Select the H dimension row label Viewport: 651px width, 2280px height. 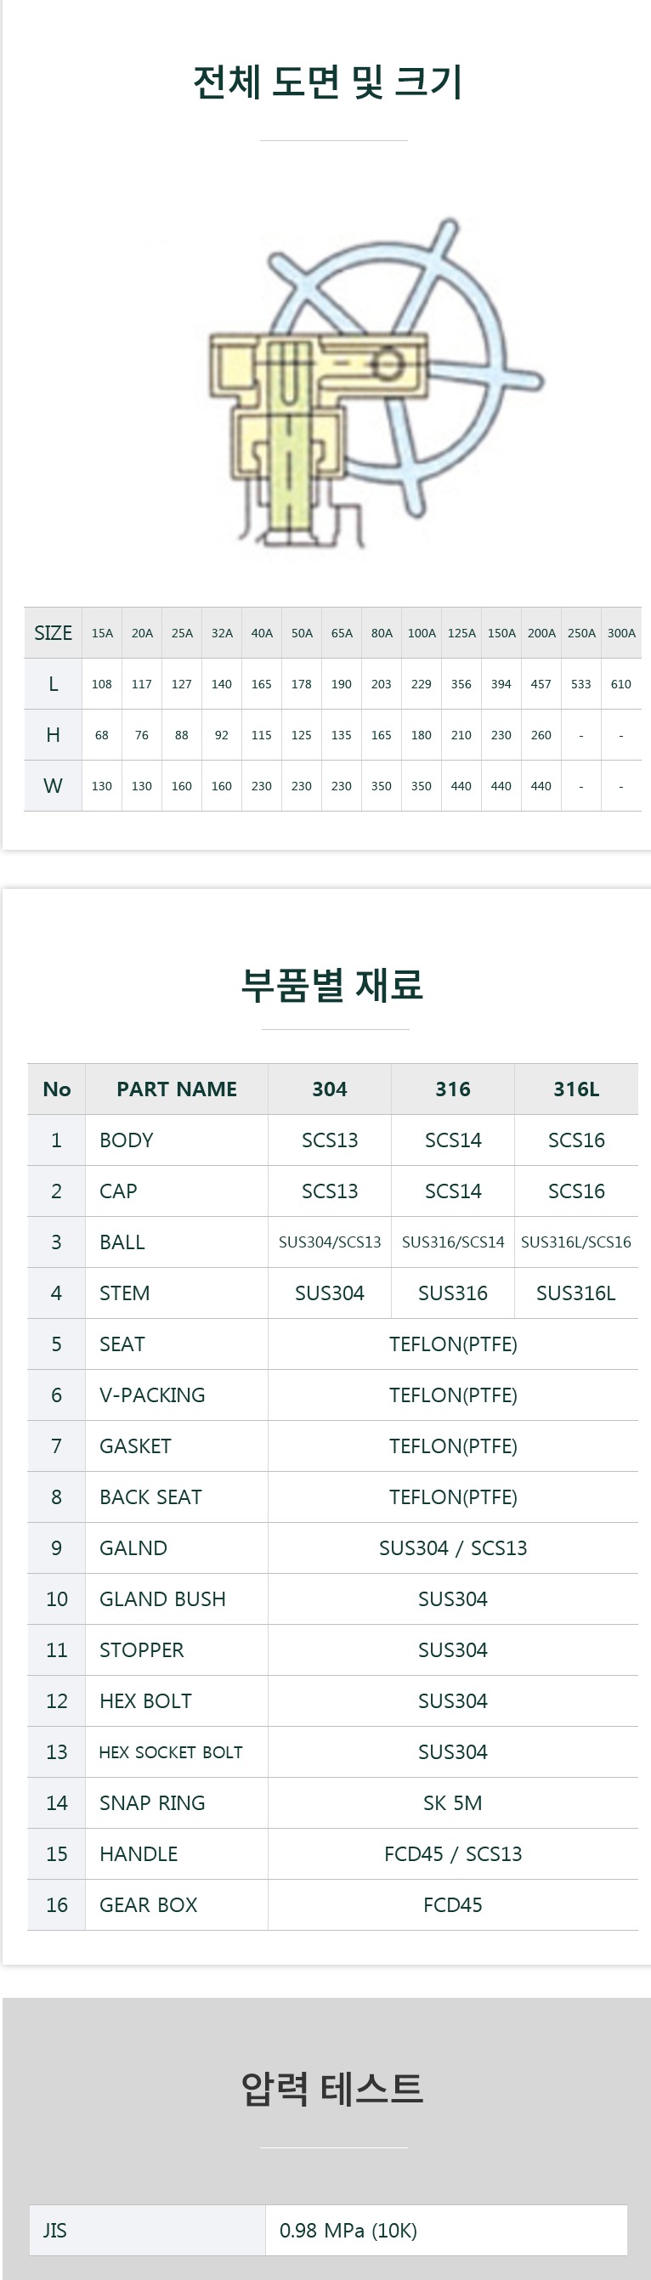[x=54, y=734]
